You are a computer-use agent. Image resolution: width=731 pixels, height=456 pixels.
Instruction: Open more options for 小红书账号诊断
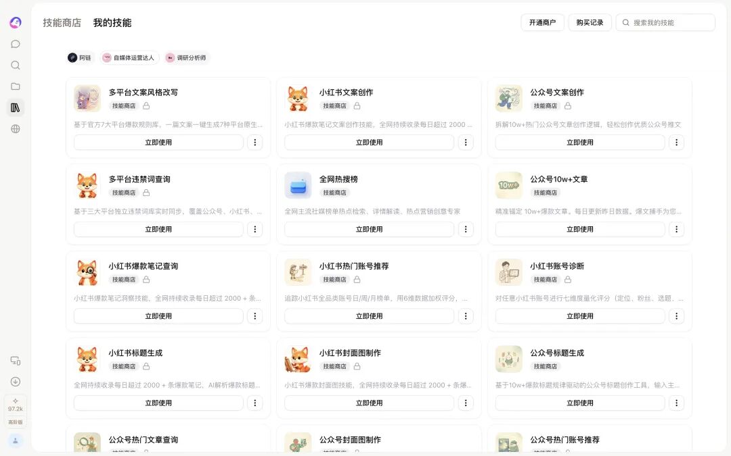pyautogui.click(x=676, y=316)
